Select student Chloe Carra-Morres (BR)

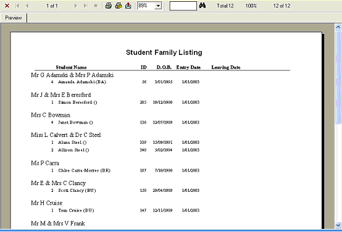click(84, 170)
